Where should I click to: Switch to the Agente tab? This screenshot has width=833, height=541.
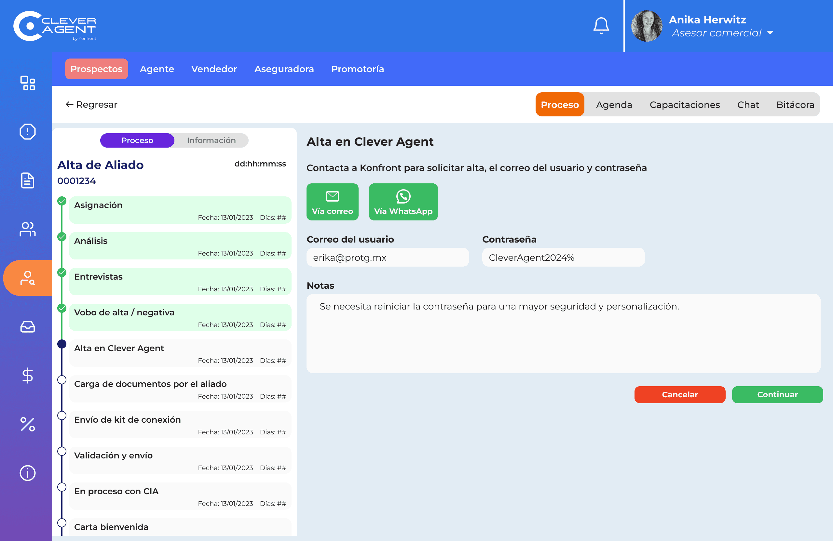pos(157,69)
